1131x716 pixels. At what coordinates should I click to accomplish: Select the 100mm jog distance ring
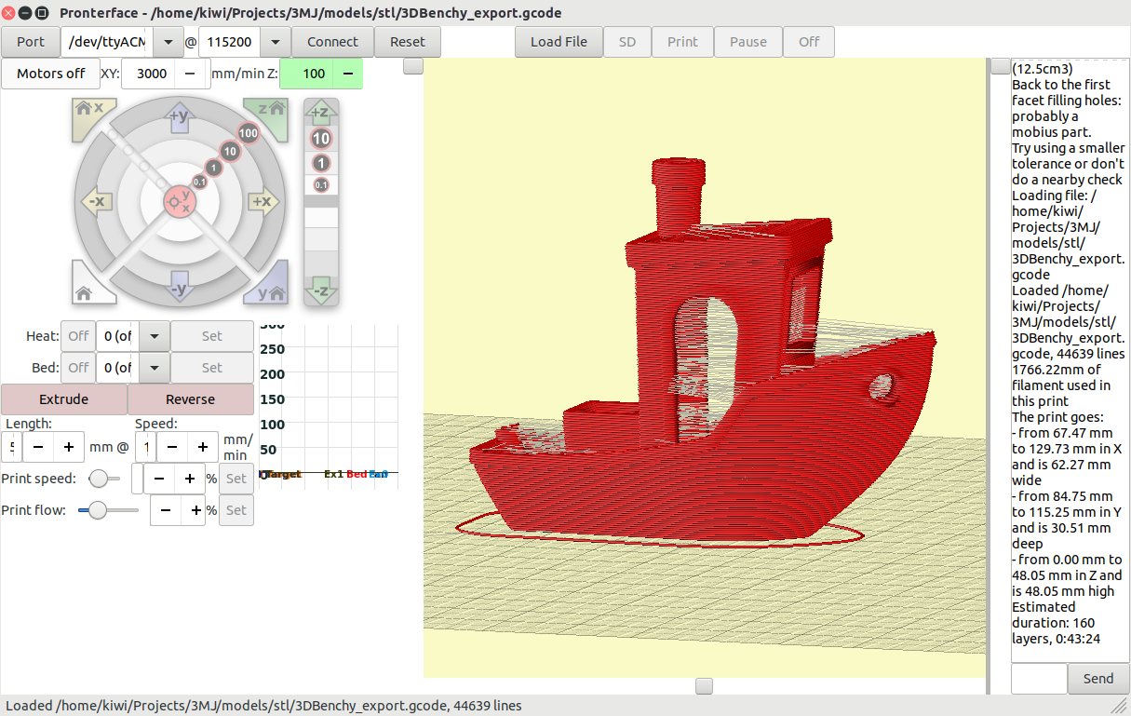(x=248, y=133)
